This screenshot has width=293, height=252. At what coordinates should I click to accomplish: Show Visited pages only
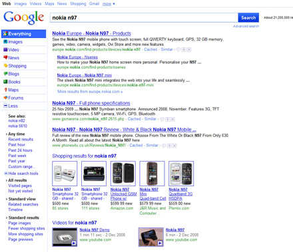click(x=20, y=186)
